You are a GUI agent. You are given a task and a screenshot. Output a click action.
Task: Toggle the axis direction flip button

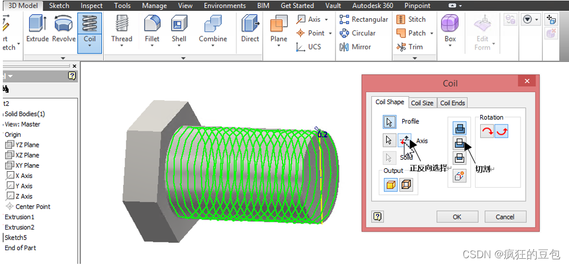pyautogui.click(x=404, y=140)
